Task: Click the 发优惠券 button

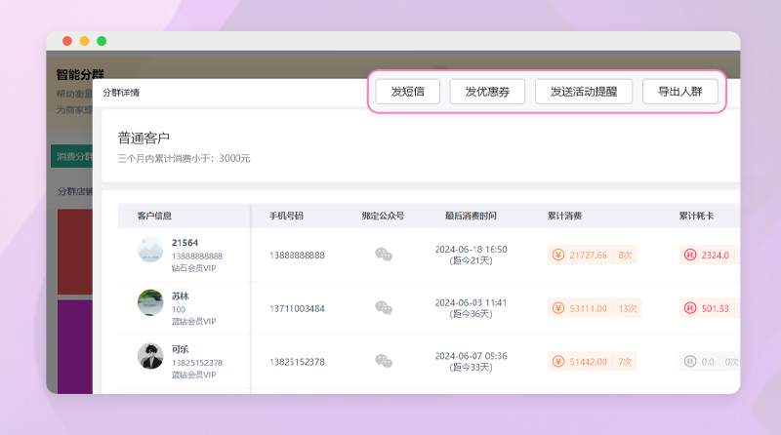Action: tap(487, 92)
